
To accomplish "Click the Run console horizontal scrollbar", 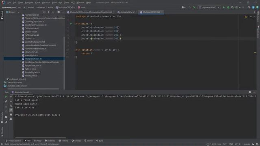I will 41,137.
